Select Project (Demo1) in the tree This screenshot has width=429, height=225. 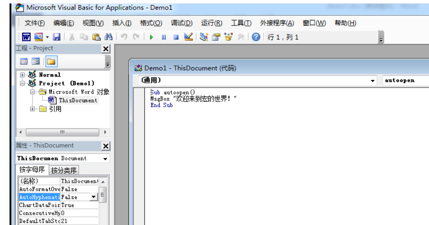[x=66, y=83]
